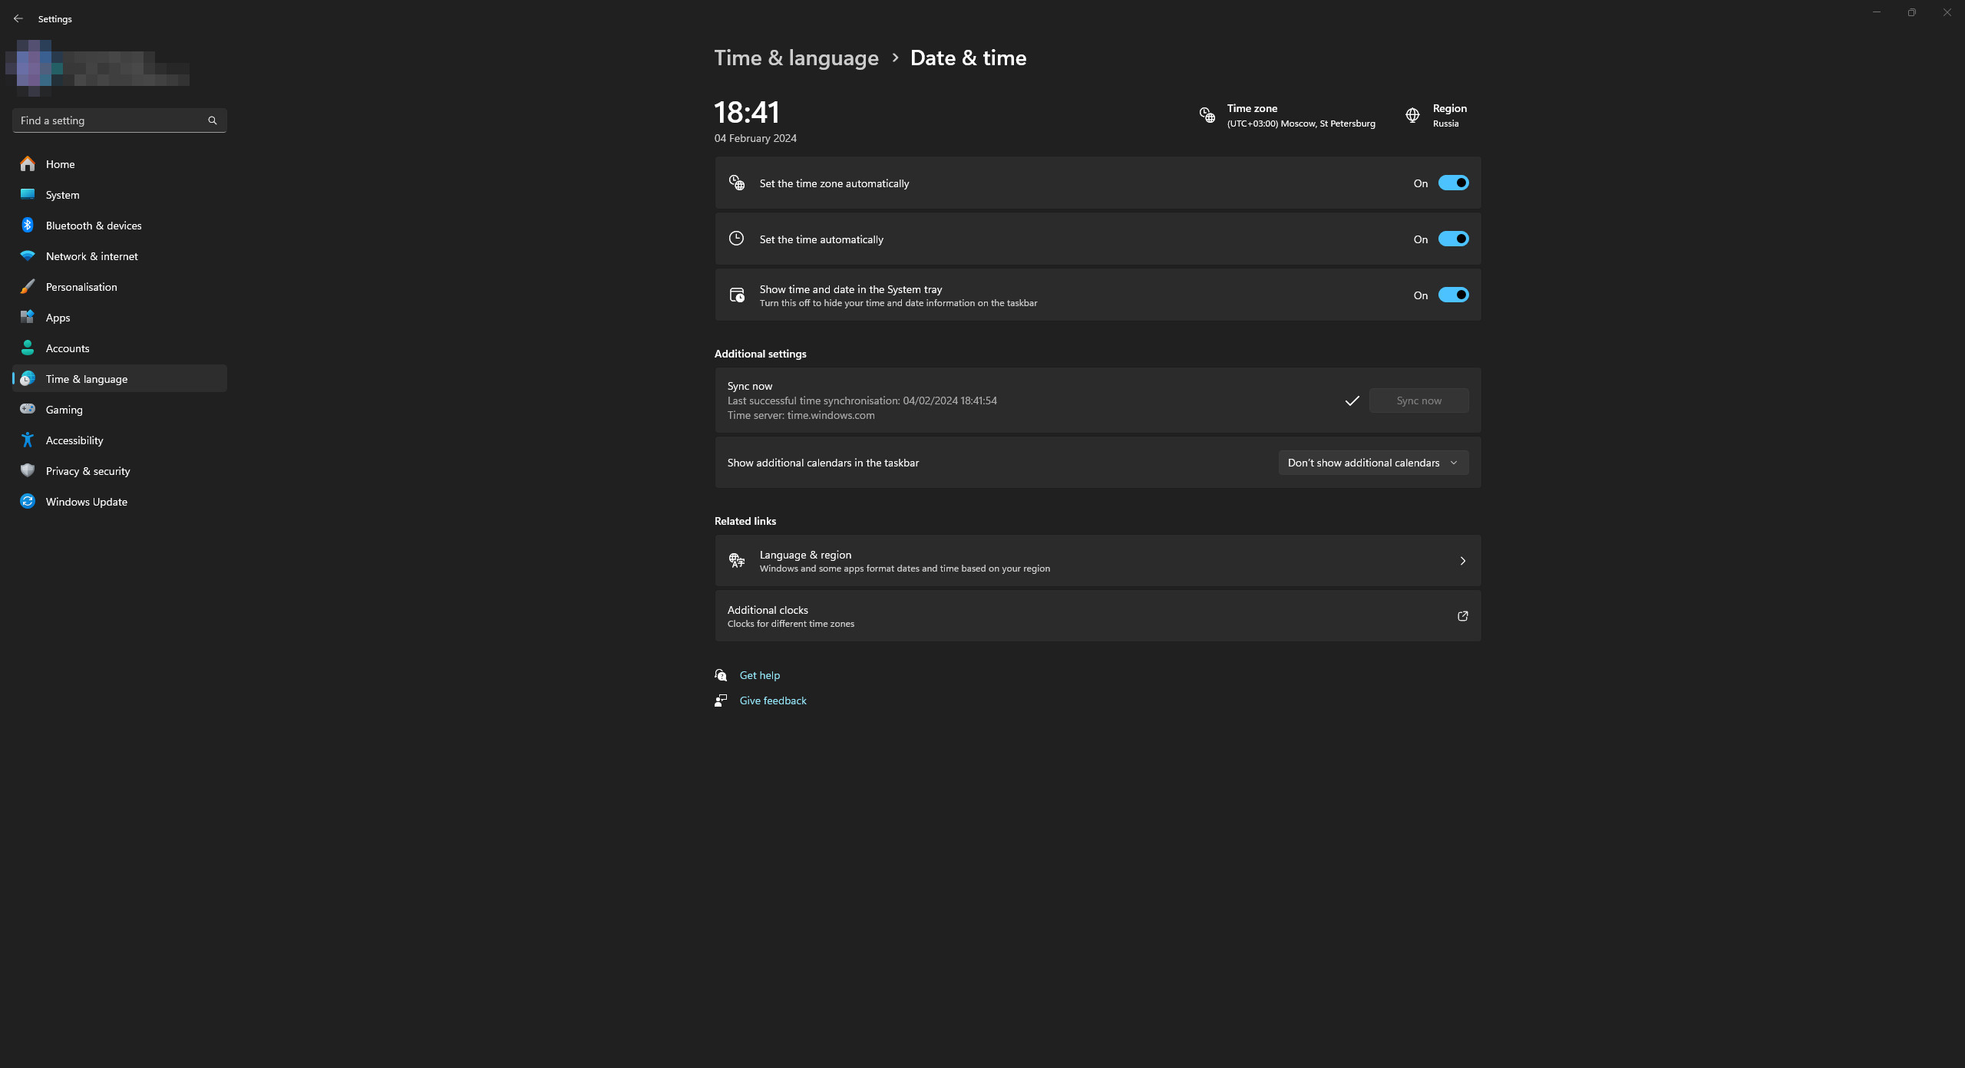The width and height of the screenshot is (1965, 1068).
Task: Click the Region globe icon
Action: [1412, 115]
